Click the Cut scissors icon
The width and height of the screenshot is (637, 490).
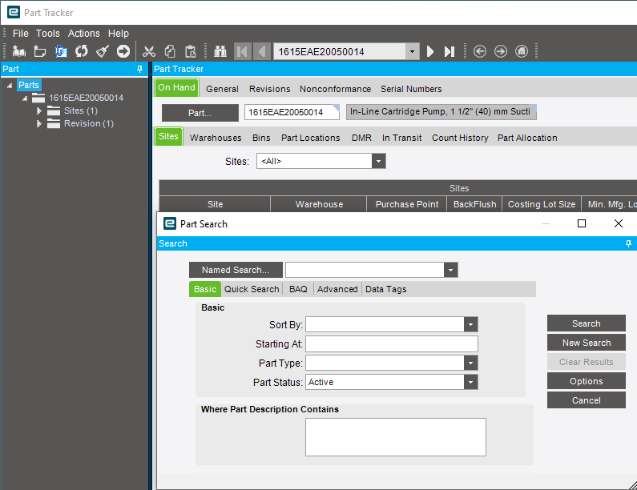pyautogui.click(x=149, y=51)
